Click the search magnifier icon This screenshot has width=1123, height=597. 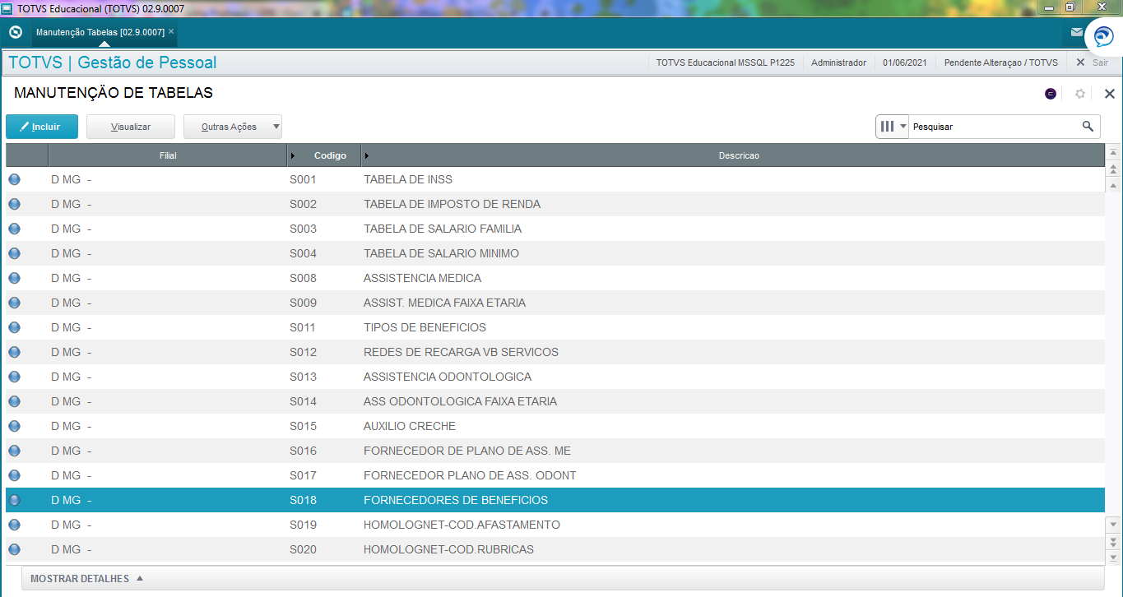click(1088, 126)
